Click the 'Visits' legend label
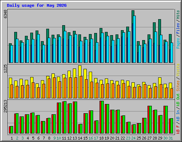The width and height of the screenshot is (182, 142). pyautogui.click(x=178, y=70)
